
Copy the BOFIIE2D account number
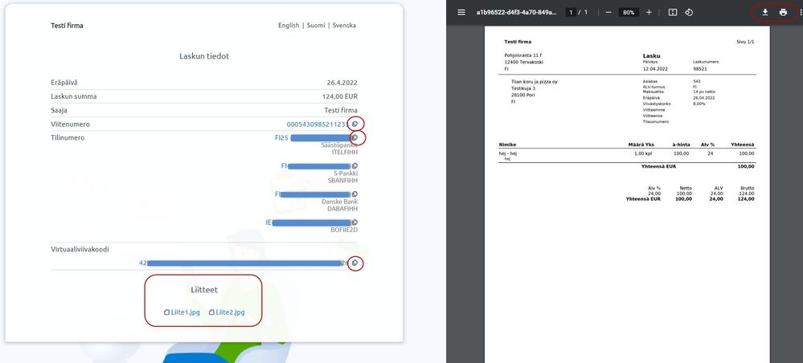coord(355,222)
